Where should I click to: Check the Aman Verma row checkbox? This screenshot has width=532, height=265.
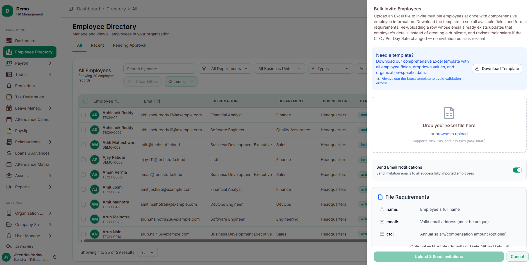pyautogui.click(x=83, y=175)
